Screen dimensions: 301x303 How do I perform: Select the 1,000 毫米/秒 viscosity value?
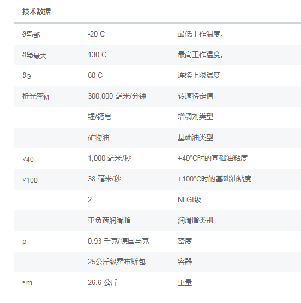pyautogui.click(x=110, y=158)
